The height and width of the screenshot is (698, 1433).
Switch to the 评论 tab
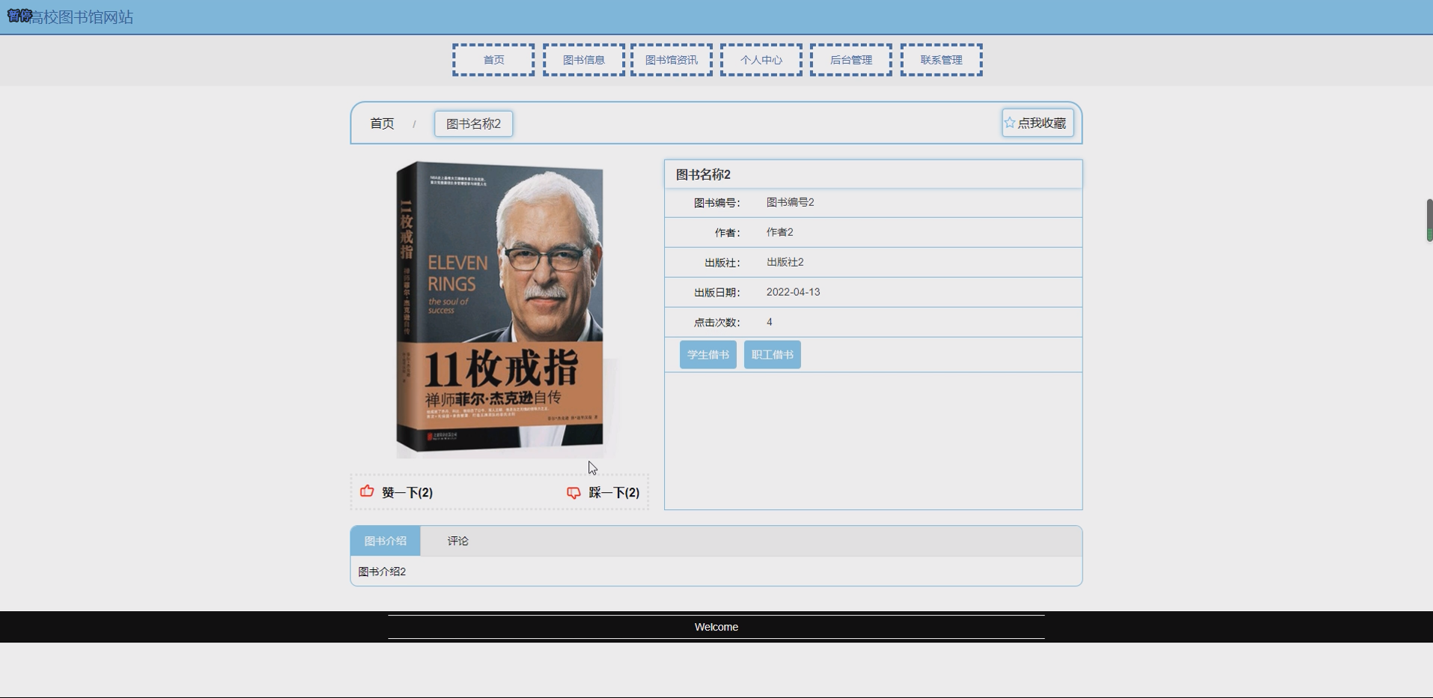[x=458, y=541]
